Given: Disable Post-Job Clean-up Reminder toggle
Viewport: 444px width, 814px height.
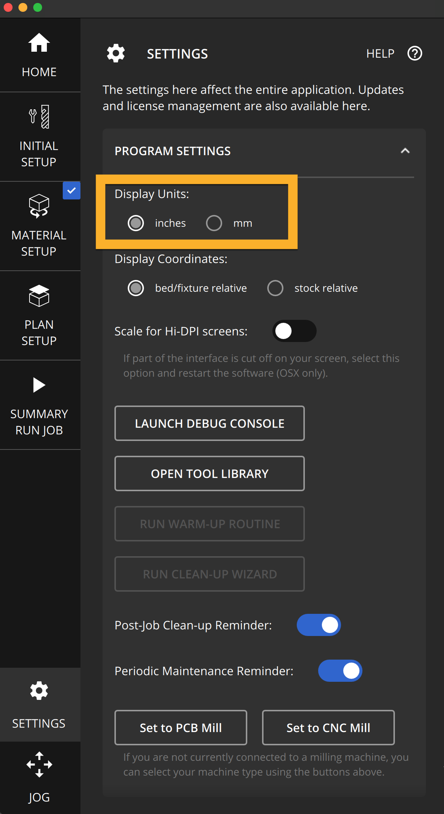Looking at the screenshot, I should pyautogui.click(x=319, y=625).
